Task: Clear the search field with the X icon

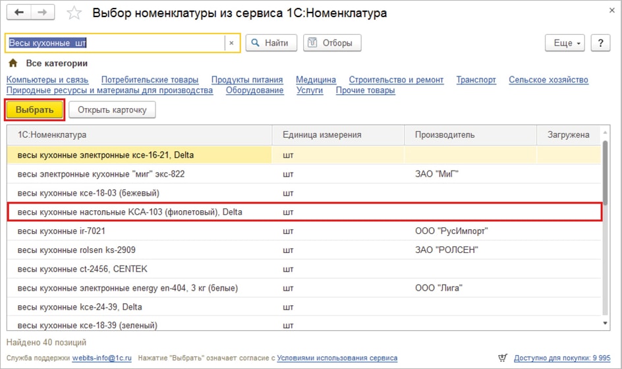Action: point(231,43)
